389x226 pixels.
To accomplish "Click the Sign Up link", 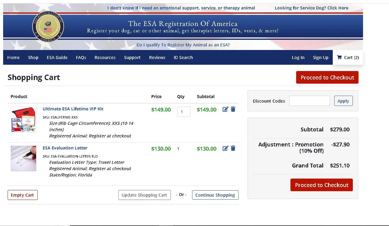I will (x=321, y=57).
